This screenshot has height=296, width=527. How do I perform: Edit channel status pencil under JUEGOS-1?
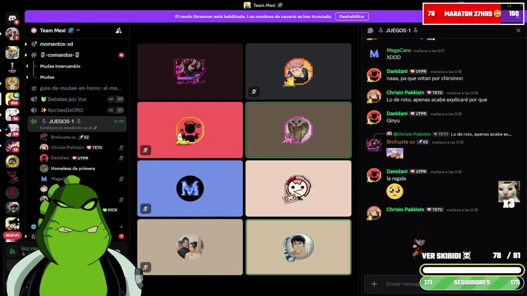tap(95, 128)
